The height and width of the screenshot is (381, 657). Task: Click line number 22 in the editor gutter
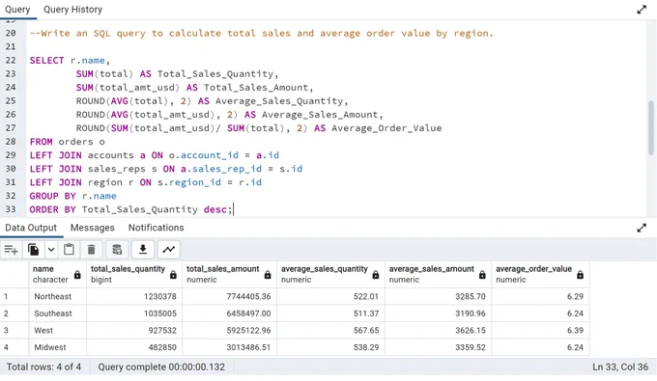pyautogui.click(x=11, y=60)
